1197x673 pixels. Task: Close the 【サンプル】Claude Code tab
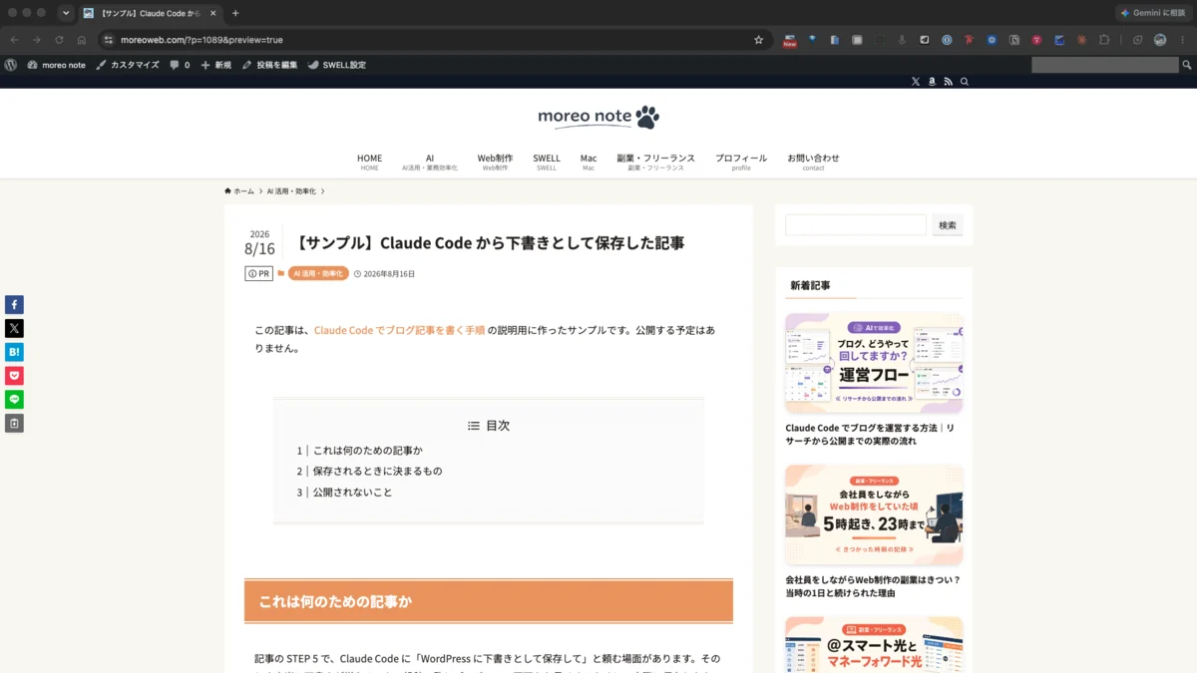[211, 13]
